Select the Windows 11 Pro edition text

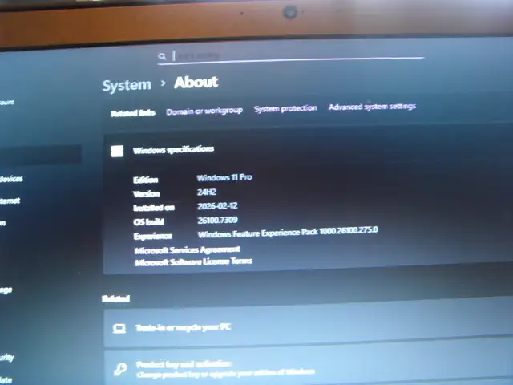click(224, 177)
